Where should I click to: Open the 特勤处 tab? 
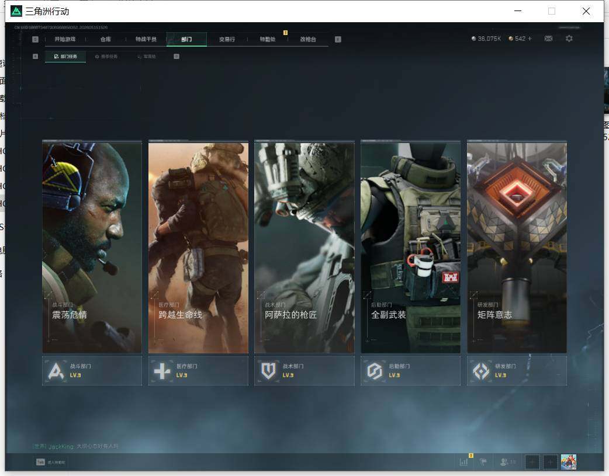pos(268,39)
